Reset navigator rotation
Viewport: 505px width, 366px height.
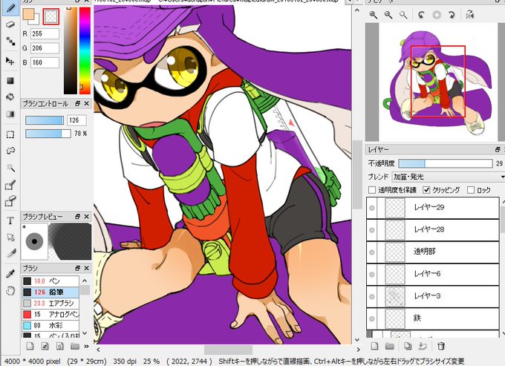(437, 15)
